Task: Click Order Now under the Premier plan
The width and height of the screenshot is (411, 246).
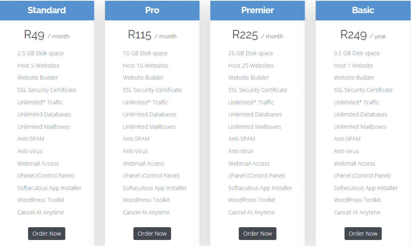Action: 257,234
